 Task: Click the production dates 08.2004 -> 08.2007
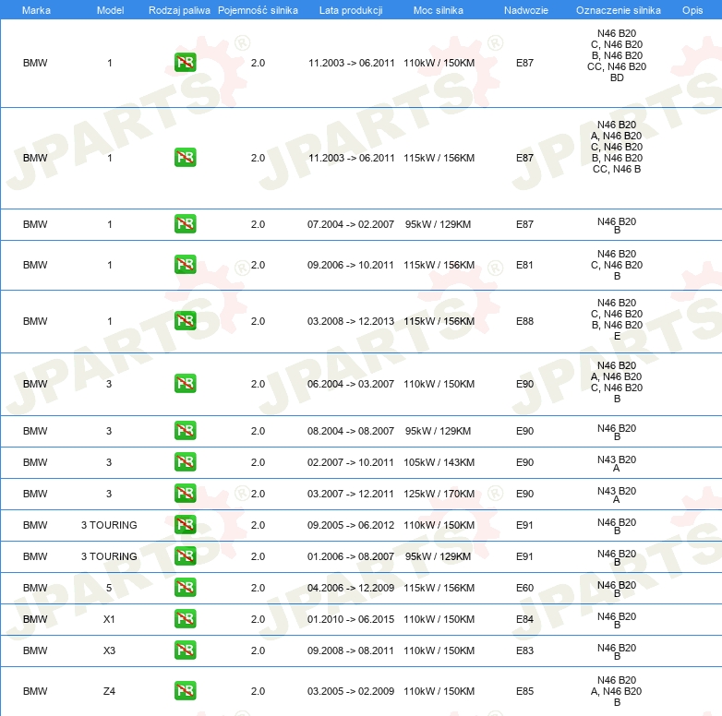pyautogui.click(x=351, y=431)
